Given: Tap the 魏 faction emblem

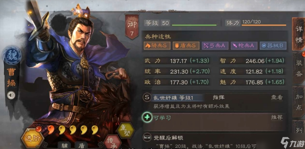Looking at the screenshot, I should [12, 55].
